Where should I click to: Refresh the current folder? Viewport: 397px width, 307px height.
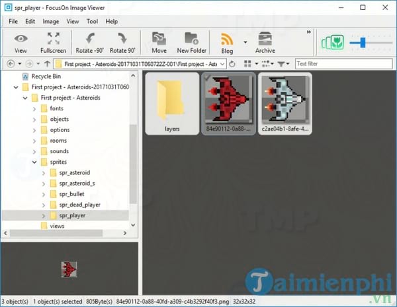coord(232,64)
